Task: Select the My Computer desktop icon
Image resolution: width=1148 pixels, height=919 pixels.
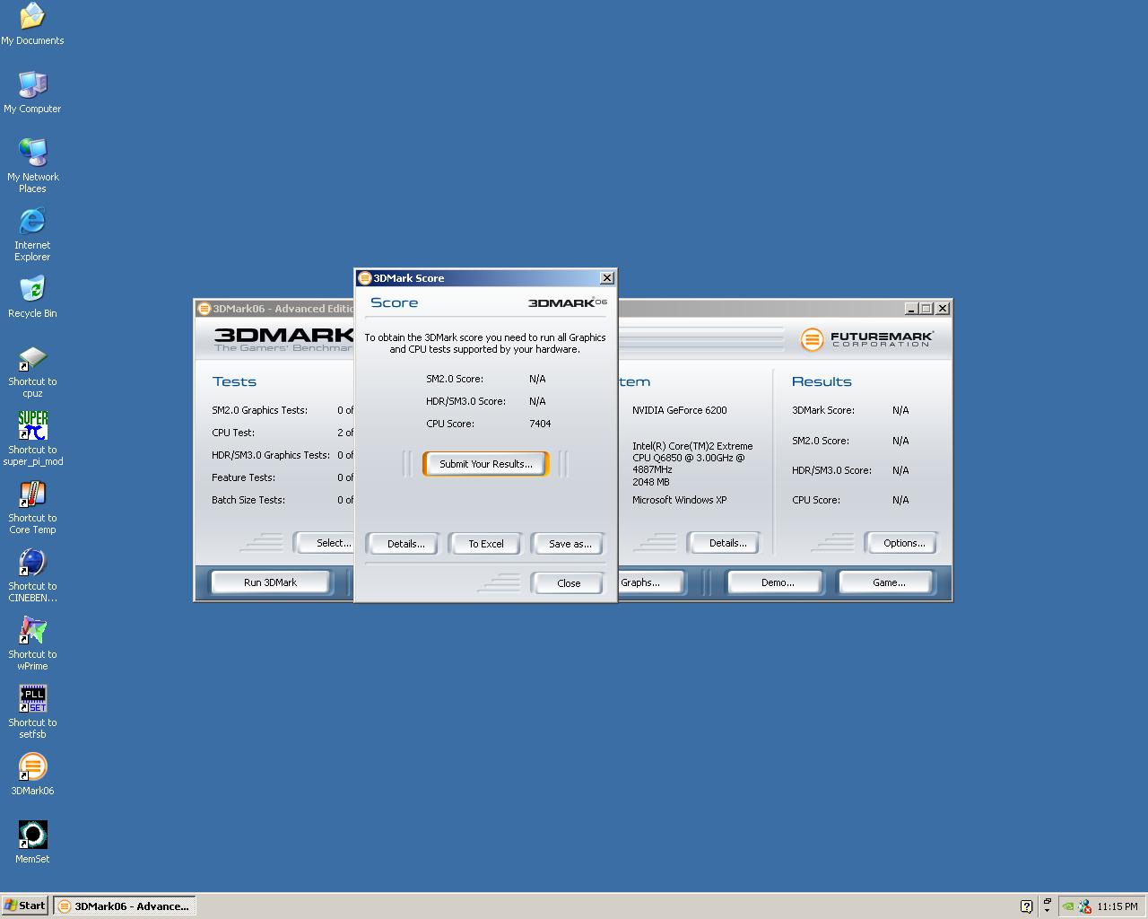Action: (x=32, y=92)
